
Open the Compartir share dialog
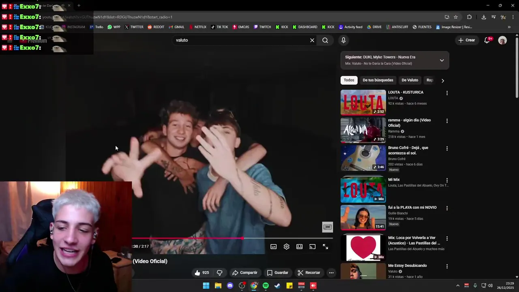tap(244, 273)
